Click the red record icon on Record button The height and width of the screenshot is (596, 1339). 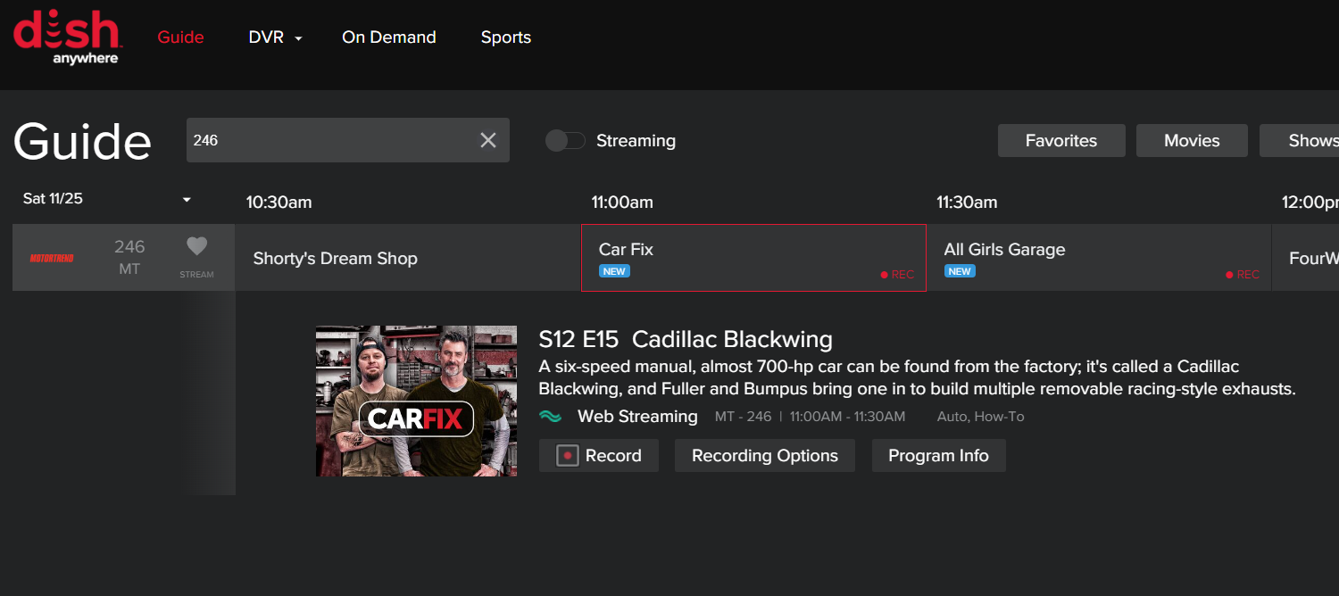568,456
